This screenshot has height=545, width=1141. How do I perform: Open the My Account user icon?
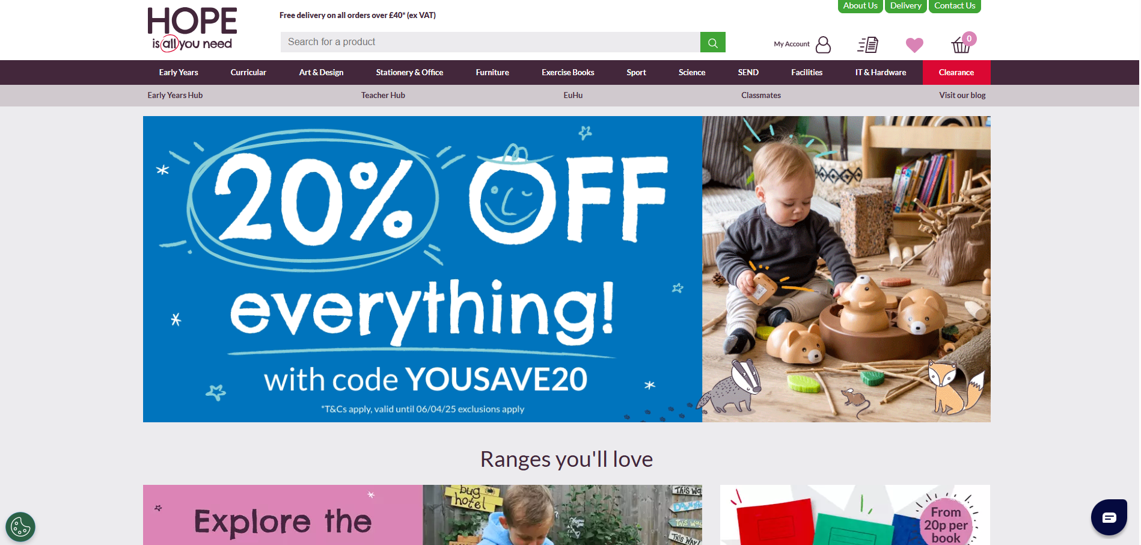823,45
